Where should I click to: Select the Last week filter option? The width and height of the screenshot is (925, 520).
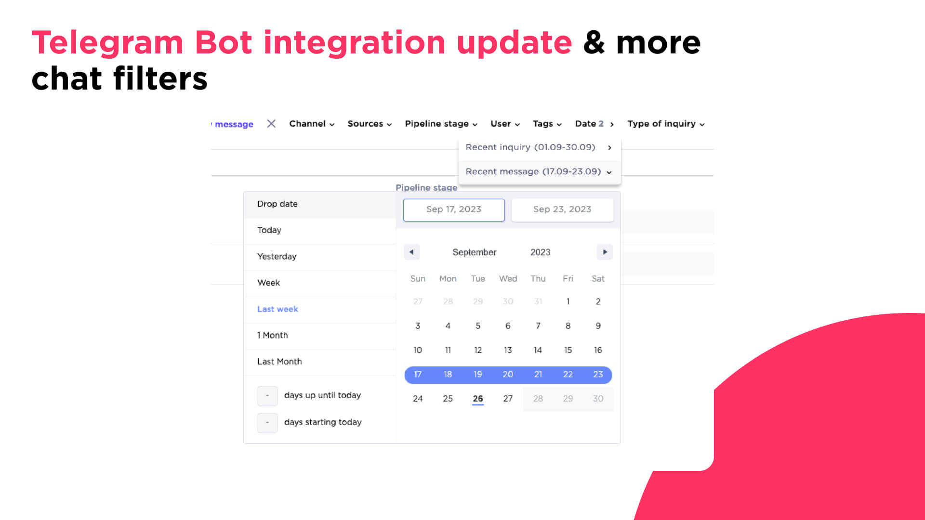pos(277,309)
